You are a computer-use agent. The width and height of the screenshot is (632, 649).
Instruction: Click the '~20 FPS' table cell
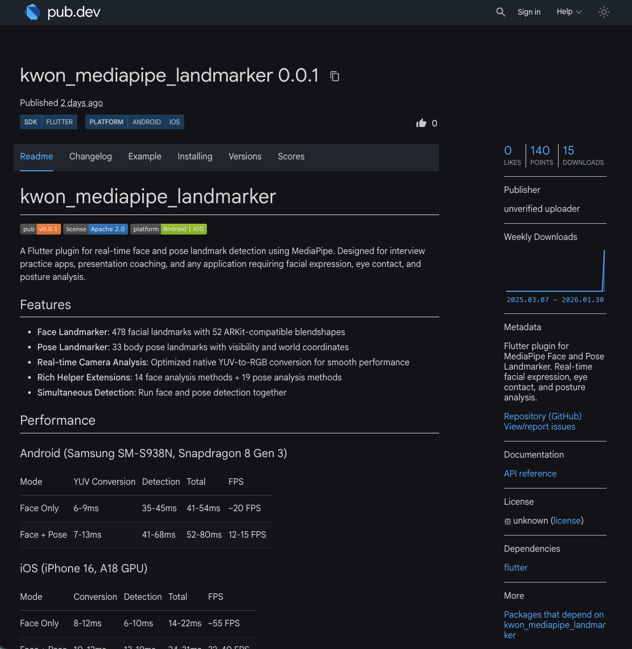coord(245,508)
